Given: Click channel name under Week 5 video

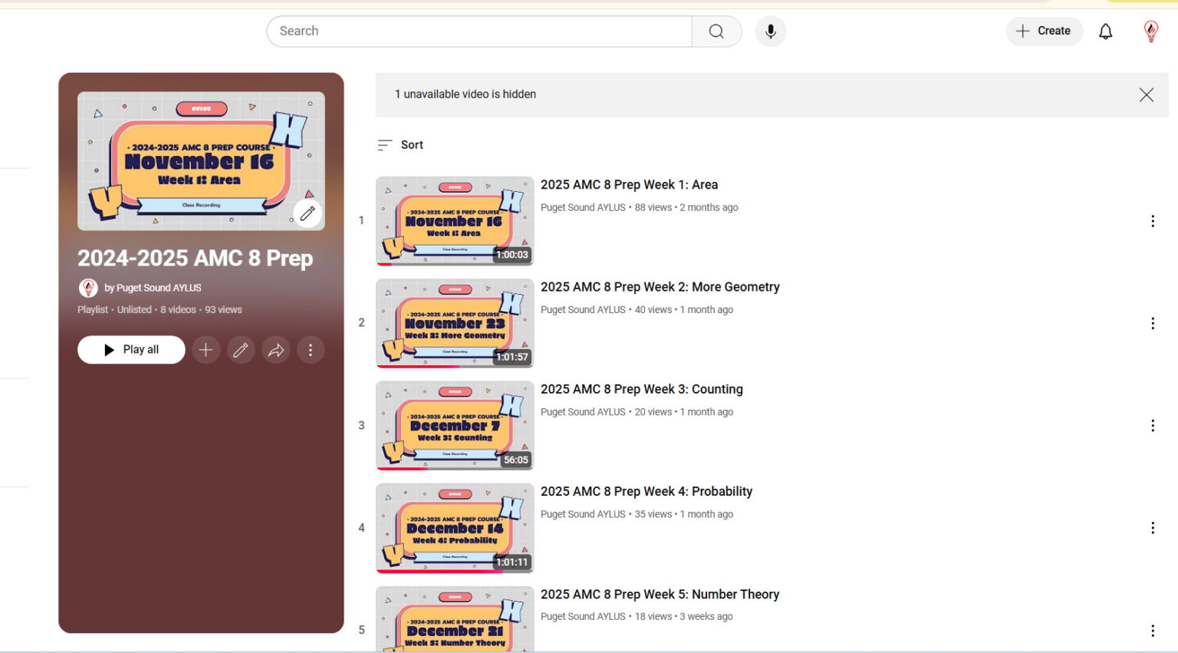Looking at the screenshot, I should [583, 617].
